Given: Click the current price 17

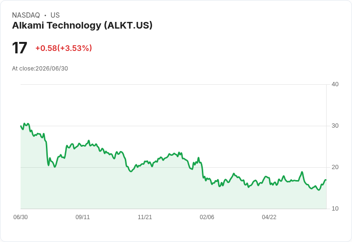Looking at the screenshot, I should tap(20, 48).
